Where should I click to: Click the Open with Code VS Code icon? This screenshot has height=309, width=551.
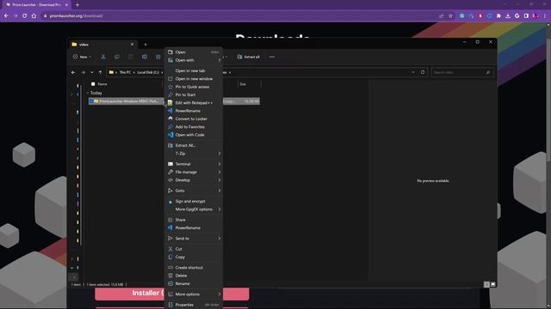(170, 135)
